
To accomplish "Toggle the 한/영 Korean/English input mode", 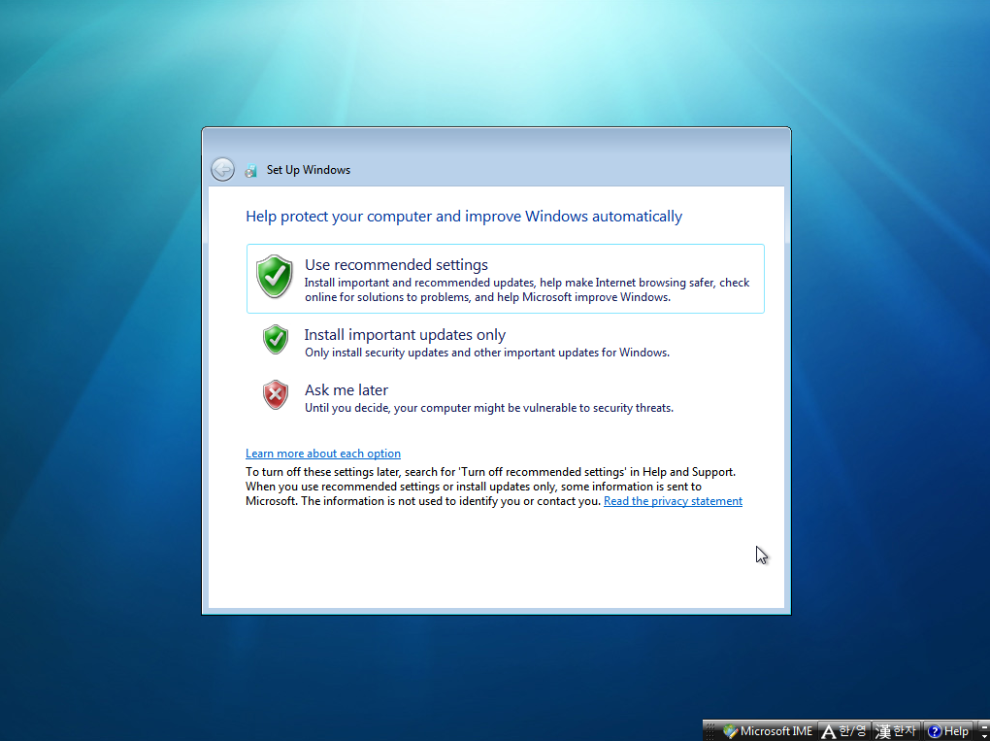I will 844,731.
